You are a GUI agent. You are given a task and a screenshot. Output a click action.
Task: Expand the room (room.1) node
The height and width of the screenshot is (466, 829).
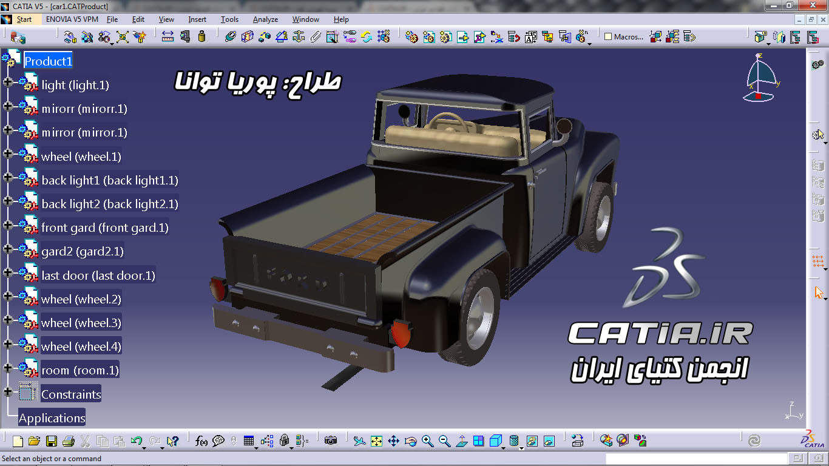pos(8,367)
